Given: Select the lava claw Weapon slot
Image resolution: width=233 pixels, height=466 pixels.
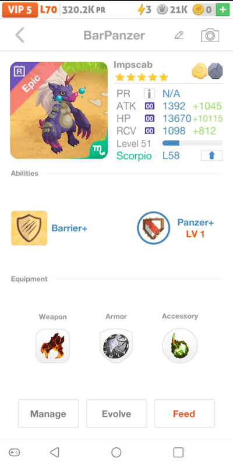Looking at the screenshot, I should pyautogui.click(x=52, y=346).
